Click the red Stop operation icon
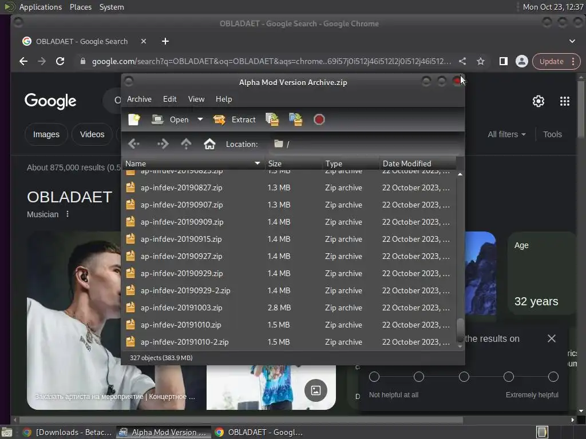 coord(319,119)
